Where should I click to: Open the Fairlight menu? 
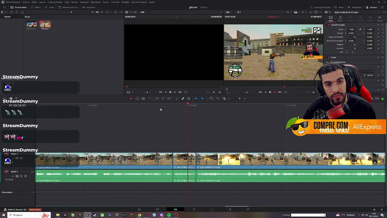coord(125,2)
